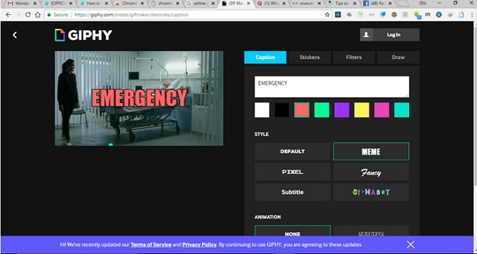Pick the yellow caption color swatch
The height and width of the screenshot is (254, 477).
[362, 110]
